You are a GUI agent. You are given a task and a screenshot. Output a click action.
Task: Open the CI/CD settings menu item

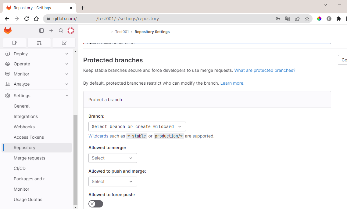pyautogui.click(x=20, y=168)
